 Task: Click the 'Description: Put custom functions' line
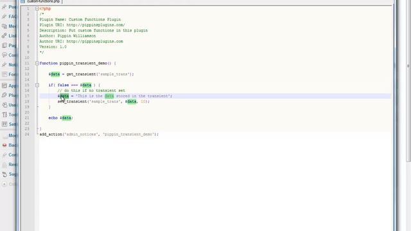94,31
